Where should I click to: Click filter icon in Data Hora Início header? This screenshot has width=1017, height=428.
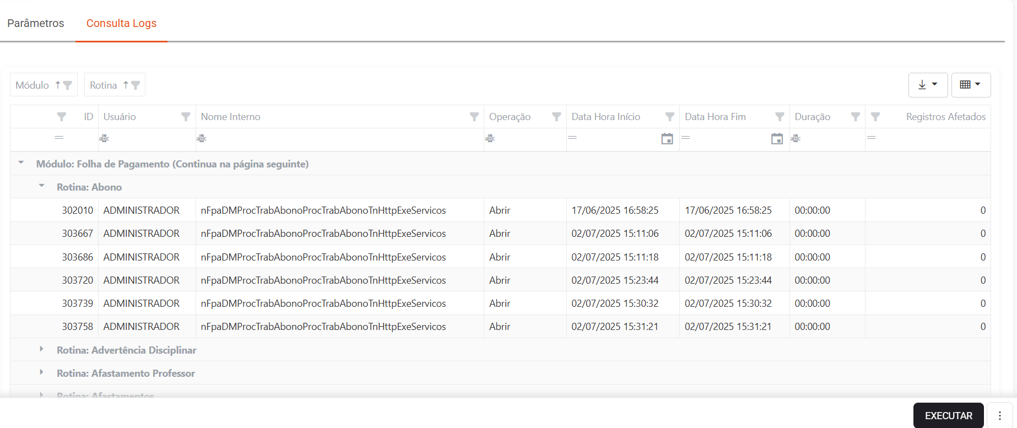669,117
